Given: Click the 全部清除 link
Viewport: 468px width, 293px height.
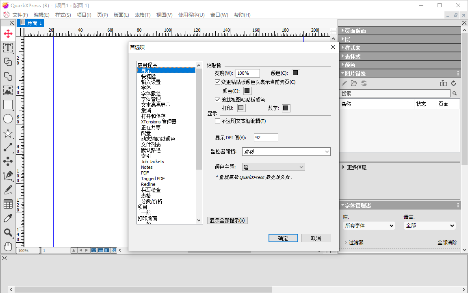Looking at the screenshot, I should (447, 243).
